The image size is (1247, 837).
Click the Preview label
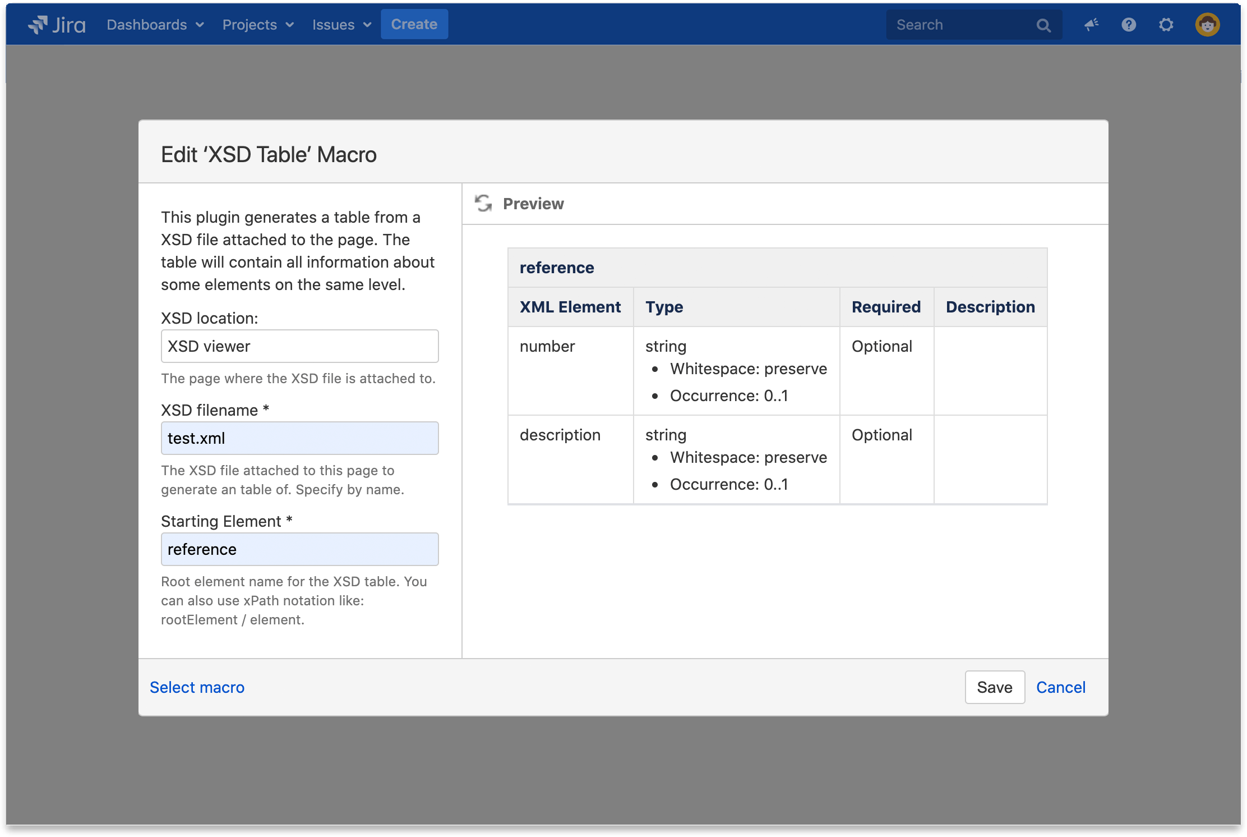(x=533, y=204)
